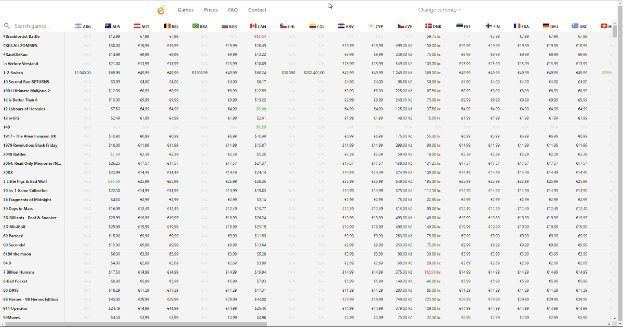623x327 pixels.
Task: Select 36 Fragments of Midnight row
Action: tap(28, 200)
